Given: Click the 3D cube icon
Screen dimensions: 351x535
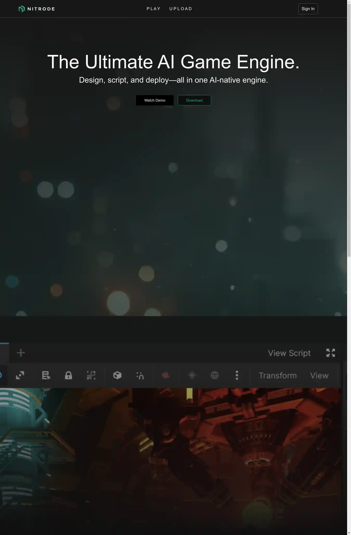Looking at the screenshot, I should (117, 376).
